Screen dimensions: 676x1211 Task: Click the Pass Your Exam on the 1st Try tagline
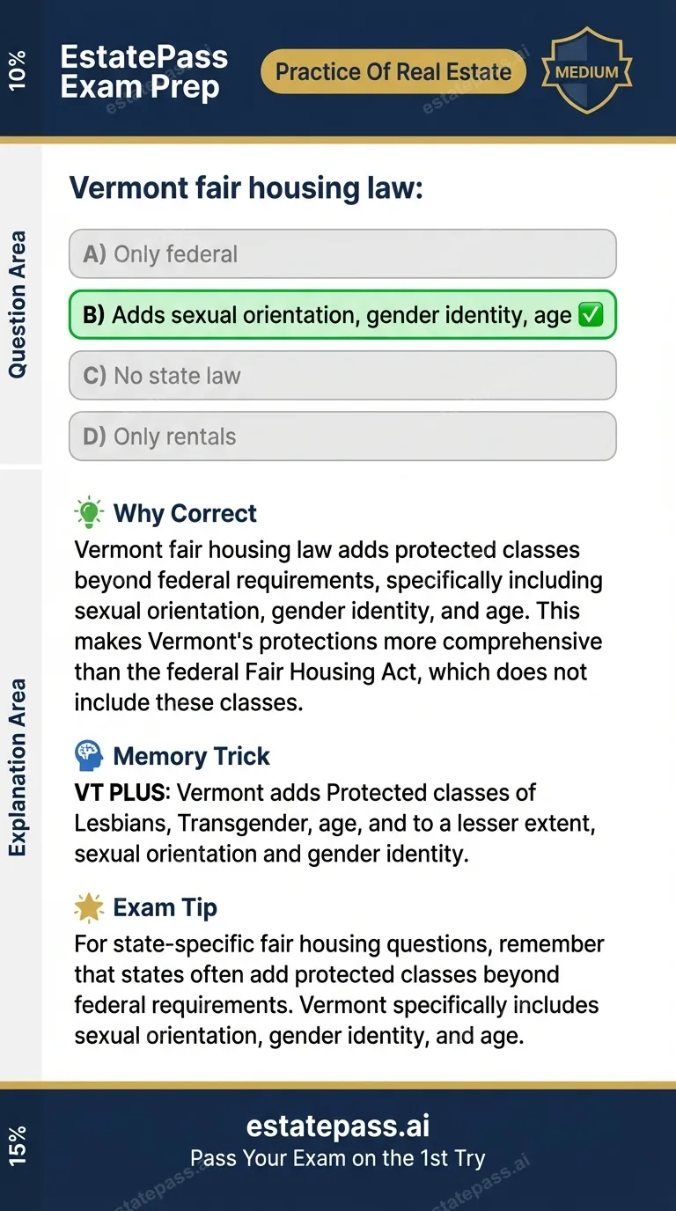click(x=337, y=1158)
